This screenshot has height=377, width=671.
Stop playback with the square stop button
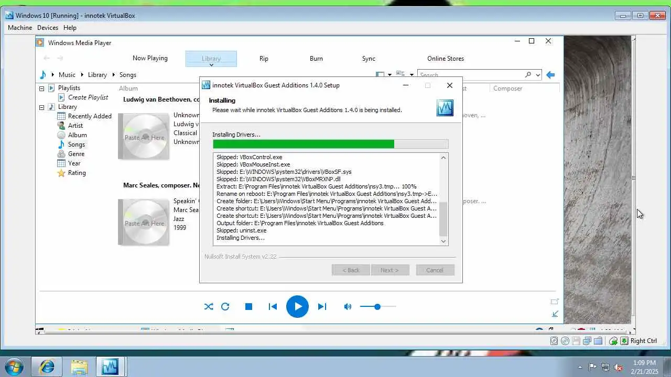tap(249, 307)
